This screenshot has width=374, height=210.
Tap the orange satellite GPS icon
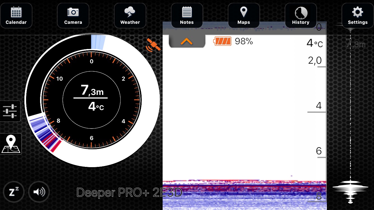[x=153, y=45]
